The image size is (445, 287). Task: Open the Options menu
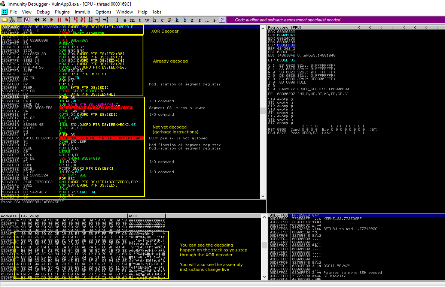(x=103, y=12)
